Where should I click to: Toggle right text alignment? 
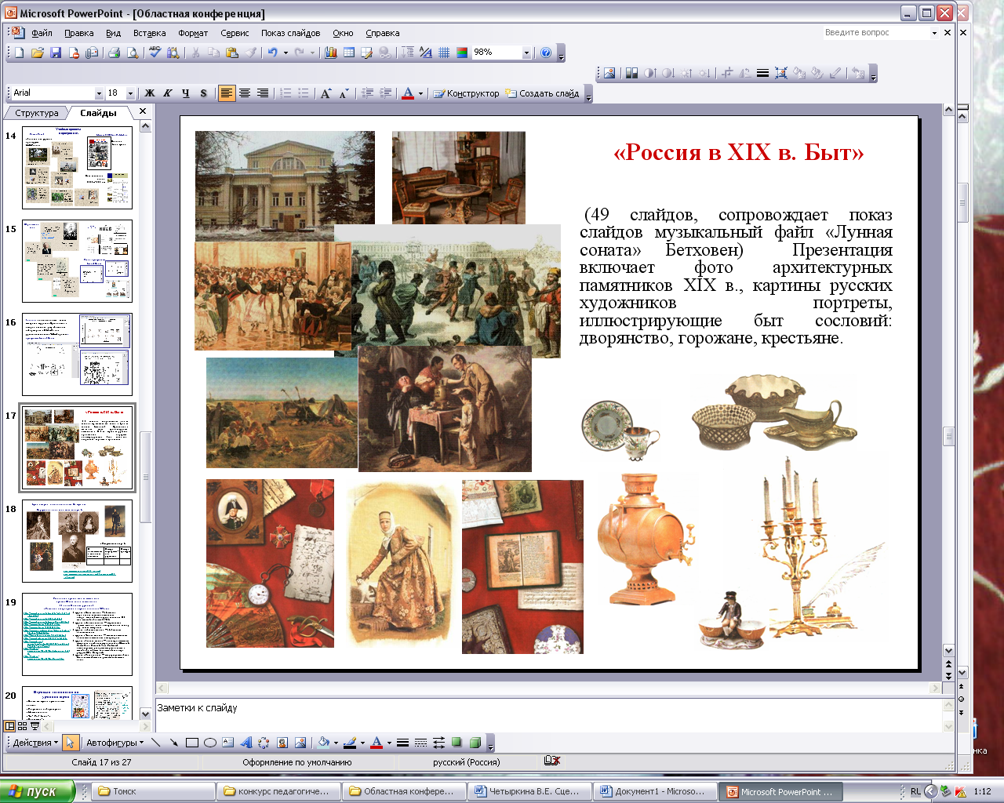coord(263,93)
